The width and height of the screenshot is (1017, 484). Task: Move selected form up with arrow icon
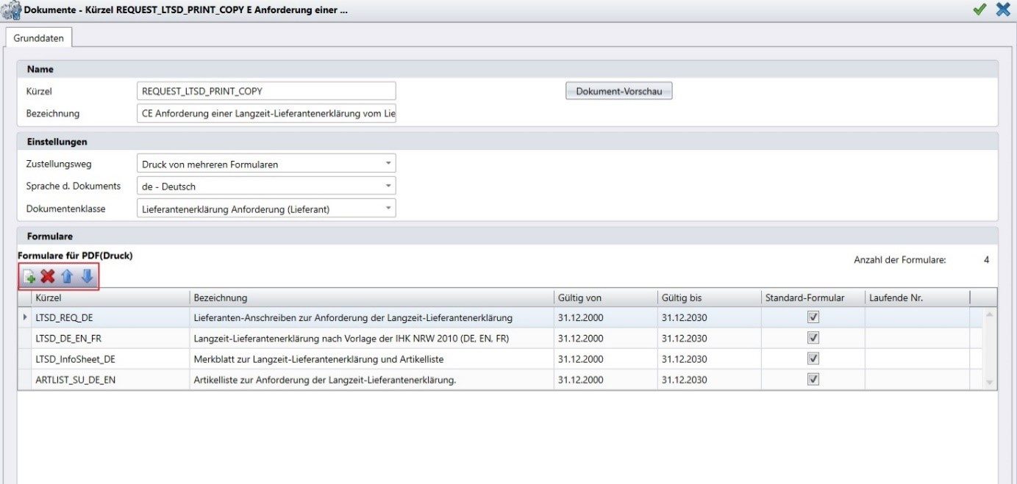(68, 277)
